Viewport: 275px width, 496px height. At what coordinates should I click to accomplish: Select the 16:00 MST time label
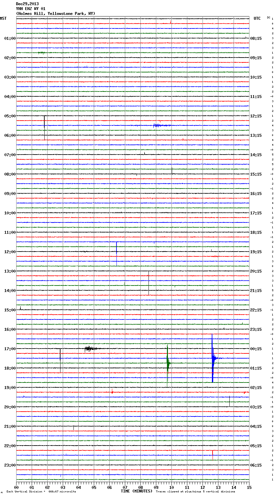click(10, 329)
